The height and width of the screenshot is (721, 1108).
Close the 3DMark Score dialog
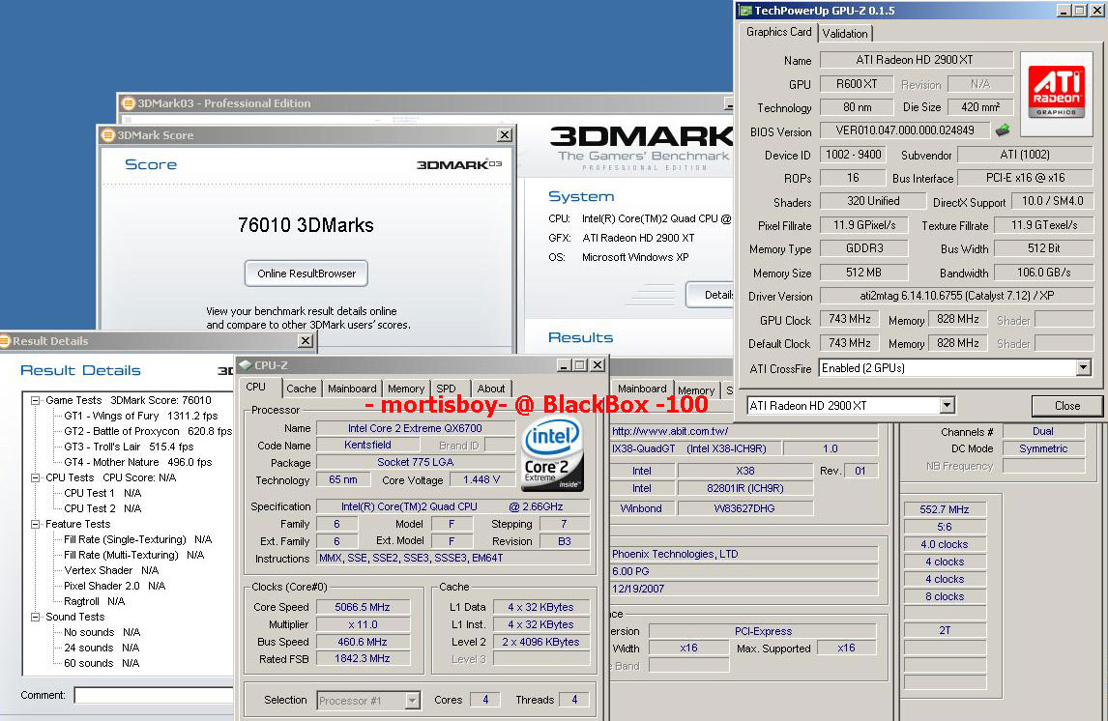click(x=505, y=135)
